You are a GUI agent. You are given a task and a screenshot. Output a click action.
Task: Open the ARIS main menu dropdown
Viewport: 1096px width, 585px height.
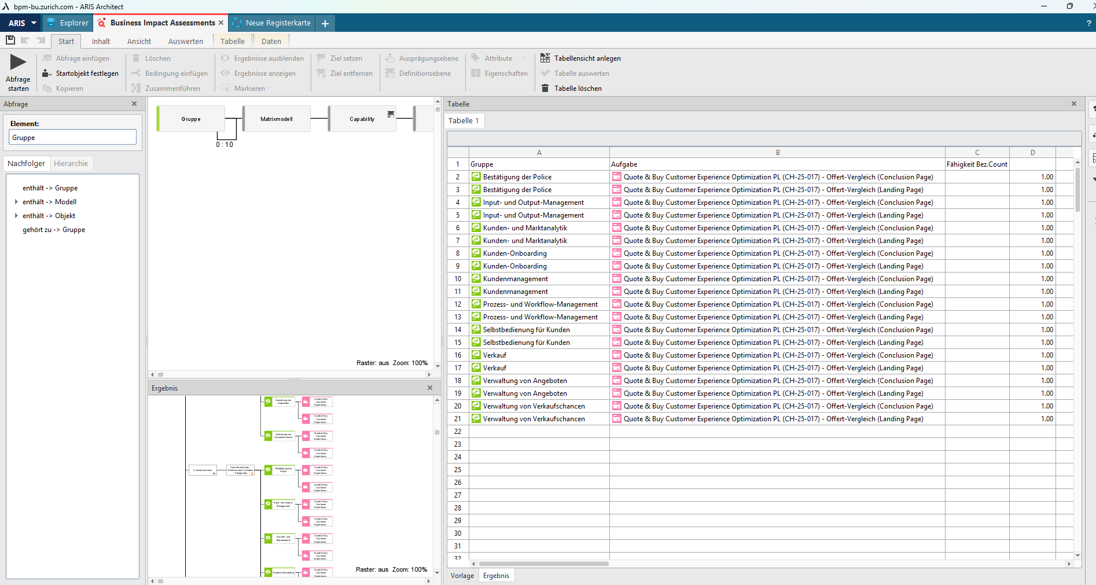(23, 23)
